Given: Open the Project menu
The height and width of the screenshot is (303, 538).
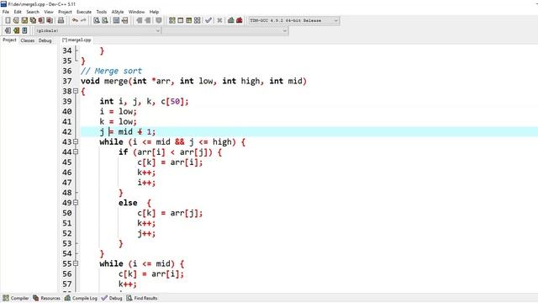Looking at the screenshot, I should [x=65, y=12].
